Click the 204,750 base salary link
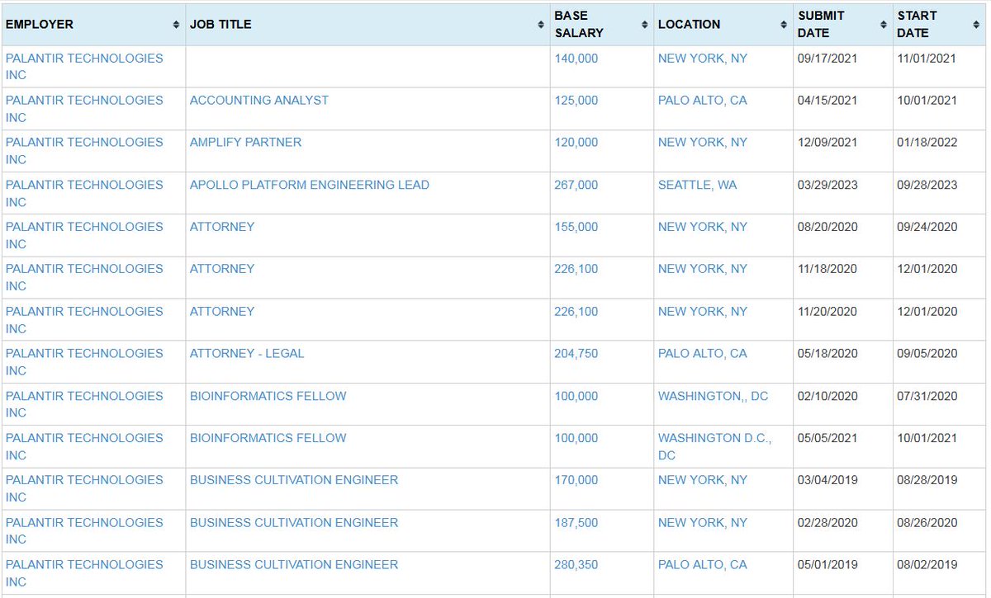 click(576, 353)
